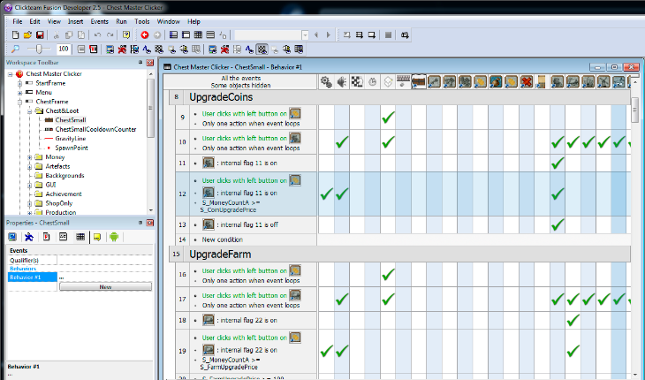Collapse the Chest&Loot folder node
Viewport: 645px width, 380px height.
[30, 111]
